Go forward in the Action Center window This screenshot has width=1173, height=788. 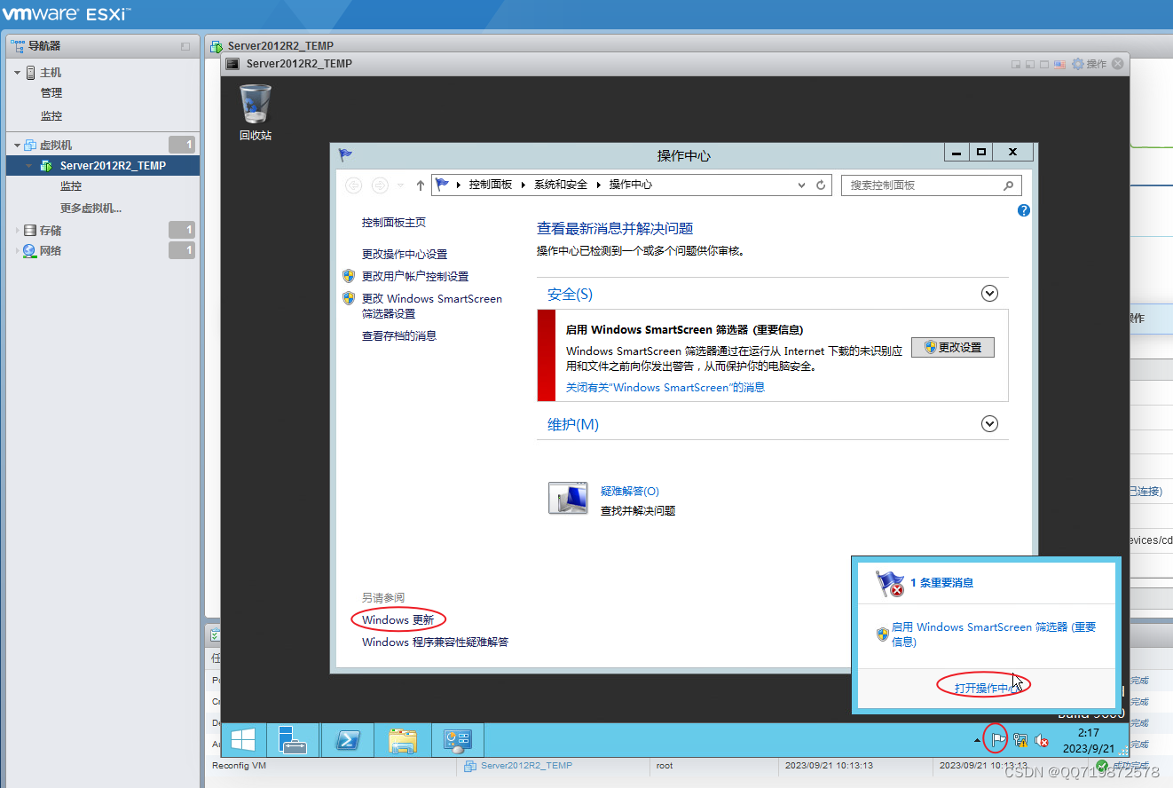[380, 185]
